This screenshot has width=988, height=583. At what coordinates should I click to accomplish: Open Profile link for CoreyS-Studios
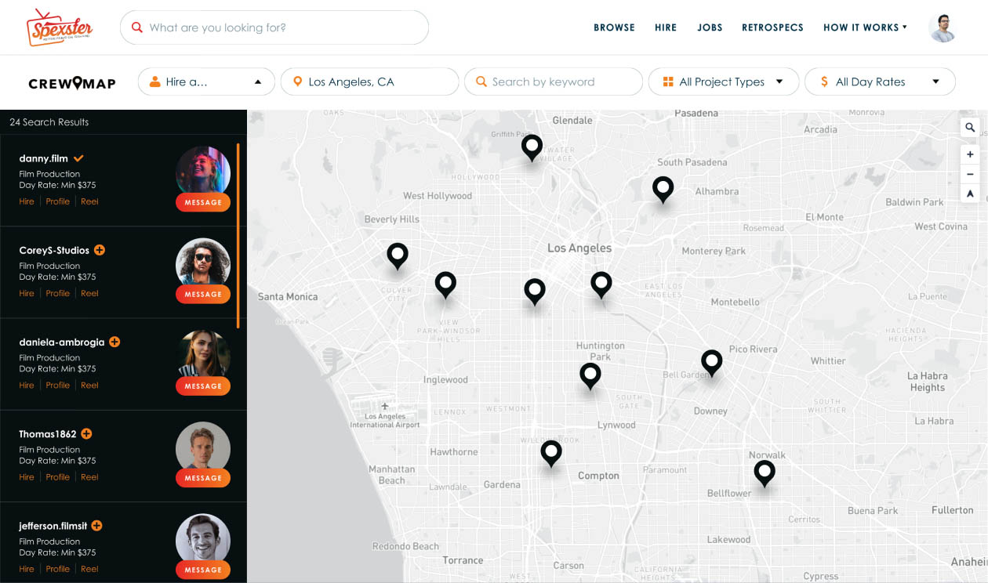[x=58, y=293]
